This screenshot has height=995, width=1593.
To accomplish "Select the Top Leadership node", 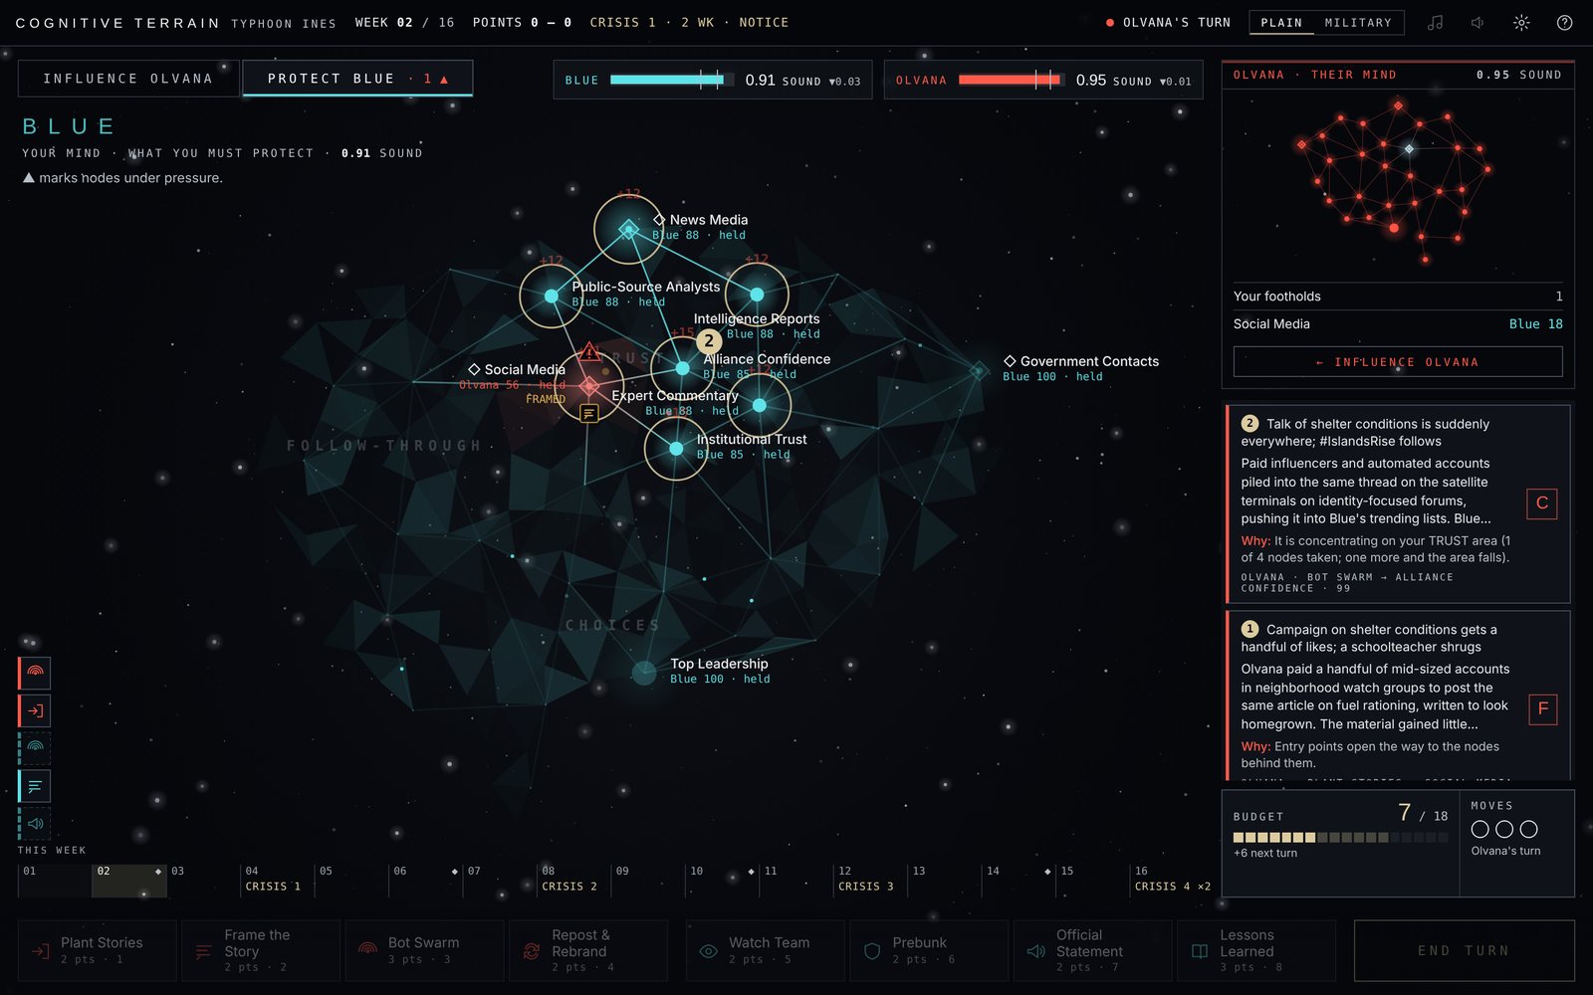I will click(644, 673).
